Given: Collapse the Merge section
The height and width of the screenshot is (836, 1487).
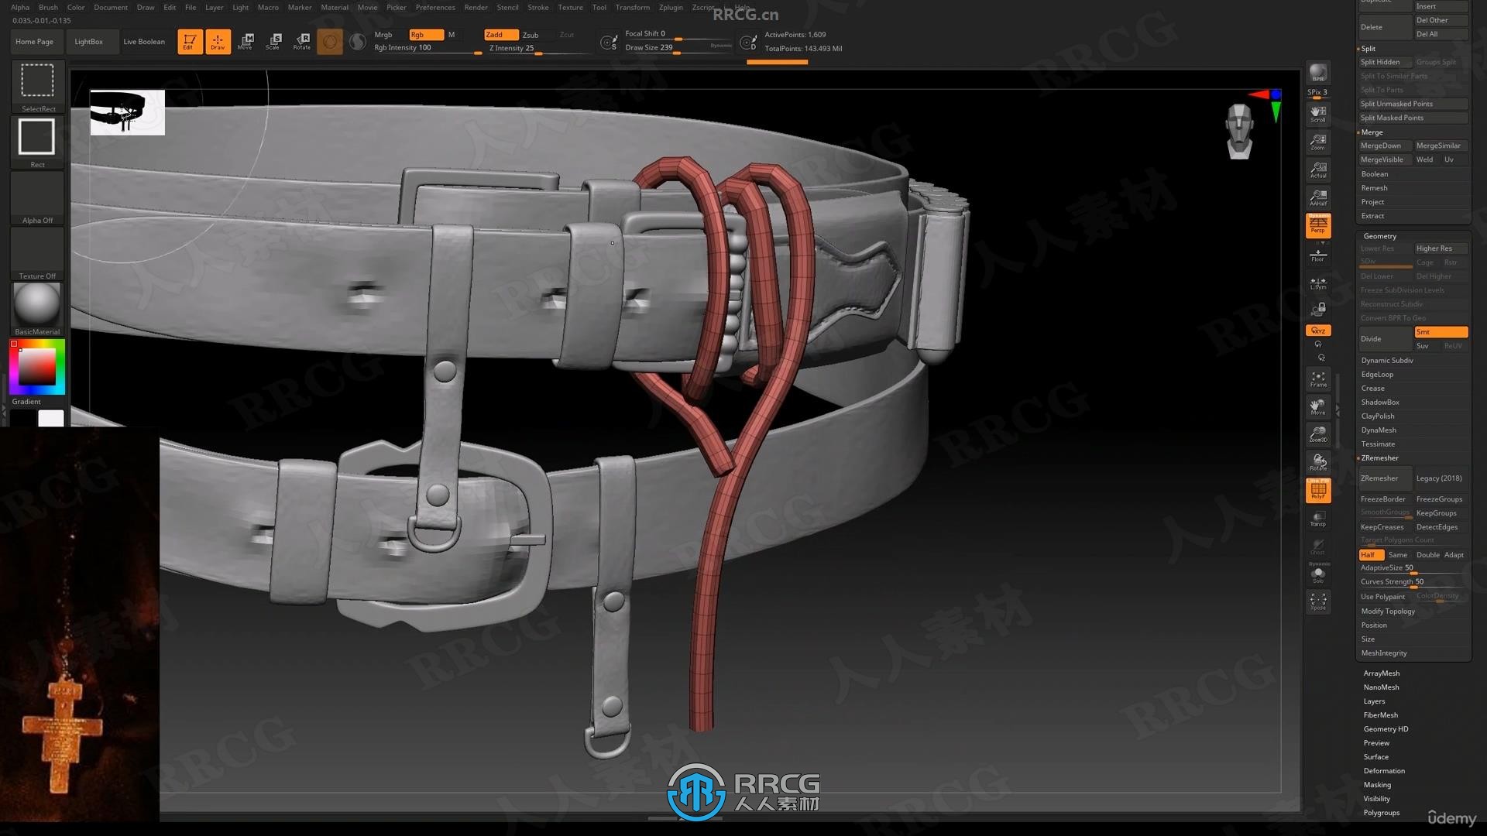Looking at the screenshot, I should (1372, 132).
